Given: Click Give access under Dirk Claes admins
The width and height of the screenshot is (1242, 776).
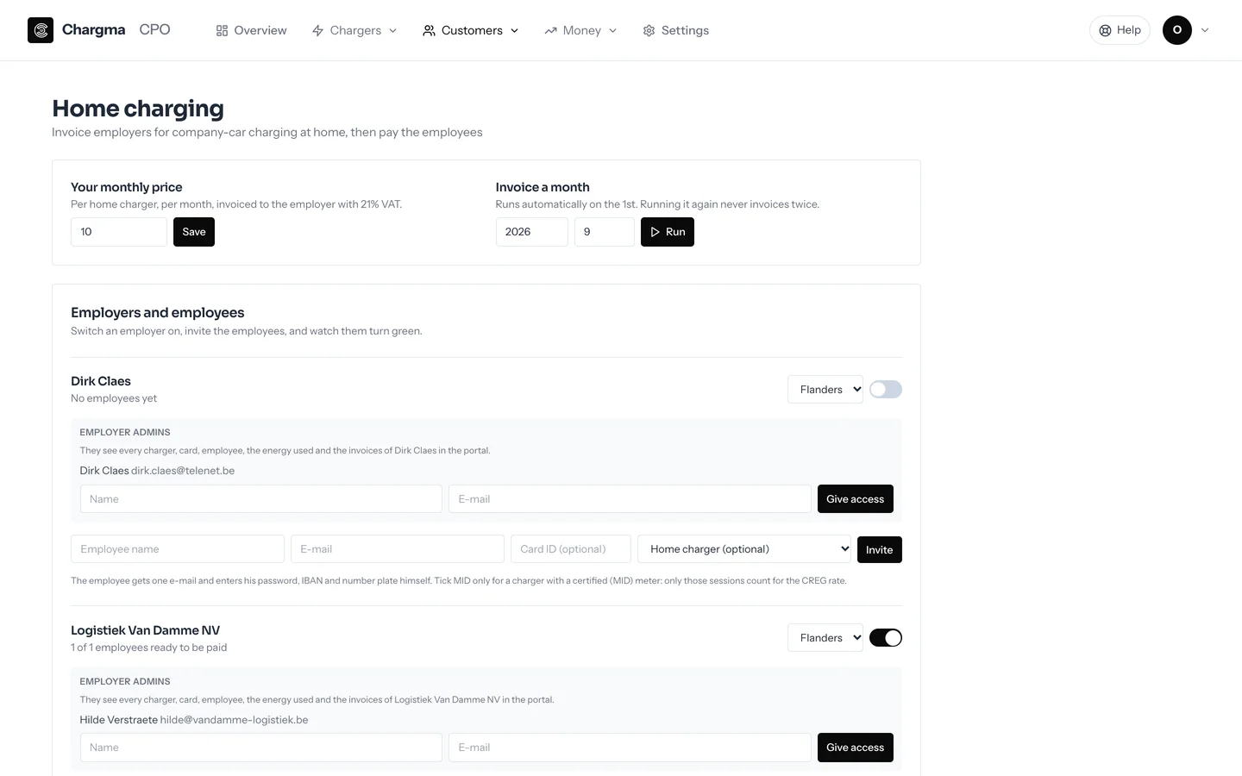Looking at the screenshot, I should pyautogui.click(x=856, y=499).
